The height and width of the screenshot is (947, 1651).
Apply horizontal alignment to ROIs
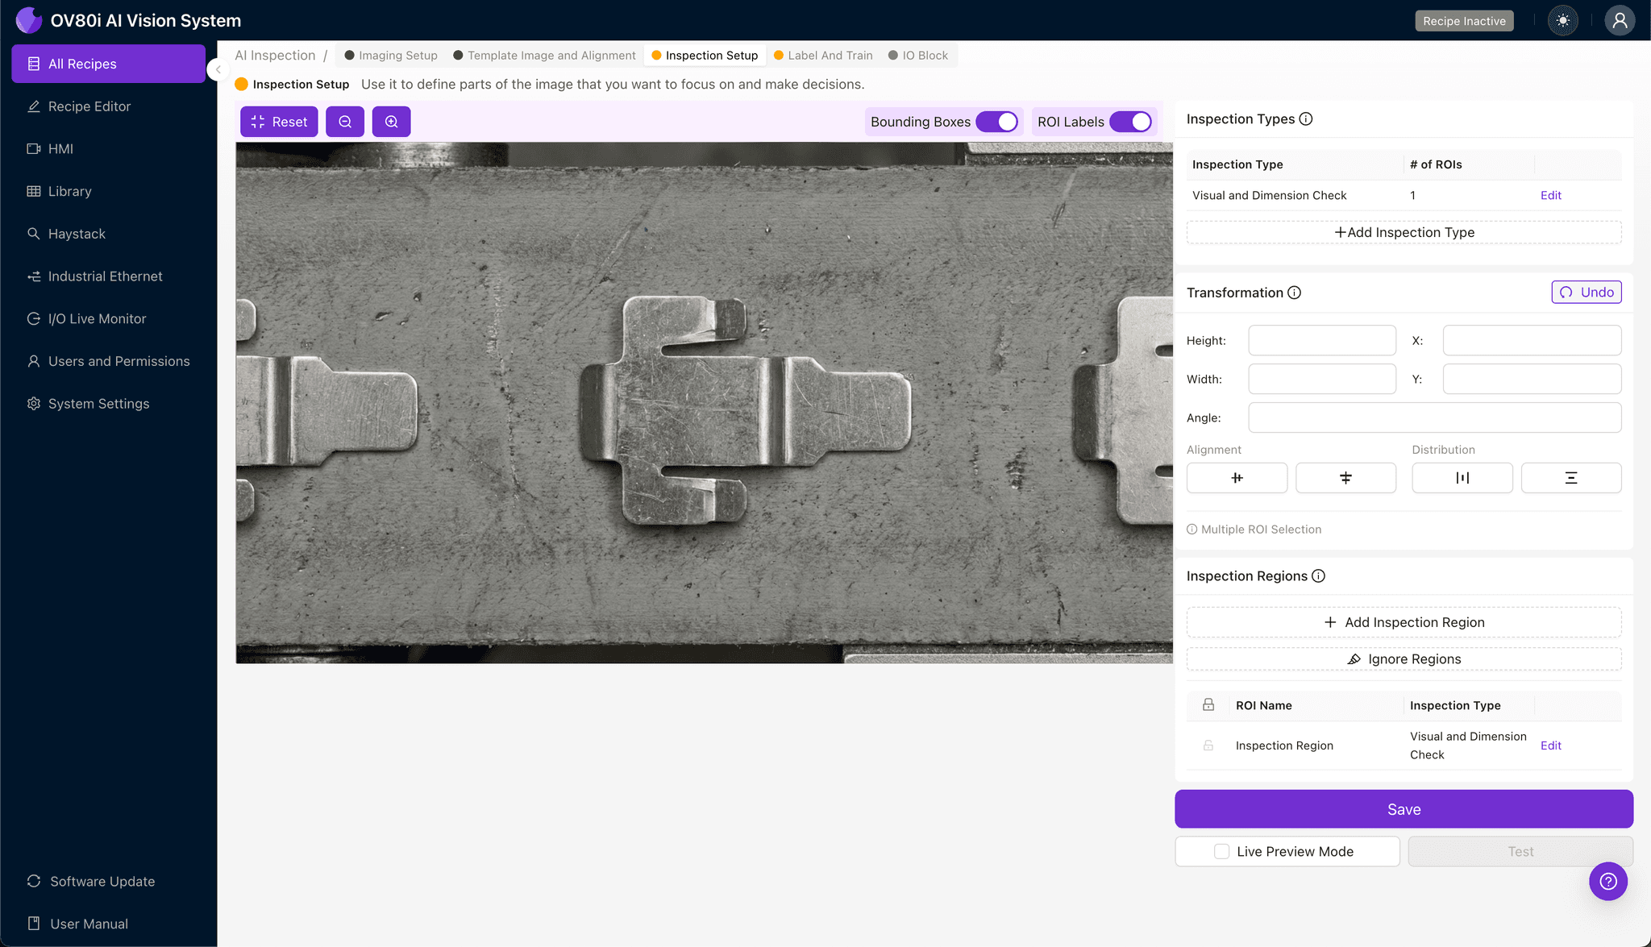[x=1237, y=477]
